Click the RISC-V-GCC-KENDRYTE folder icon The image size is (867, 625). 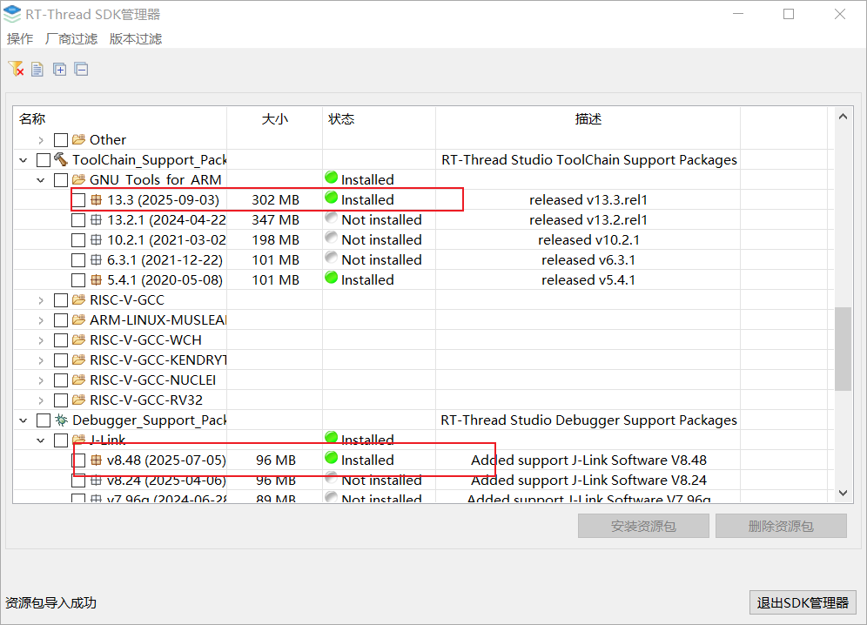point(78,360)
